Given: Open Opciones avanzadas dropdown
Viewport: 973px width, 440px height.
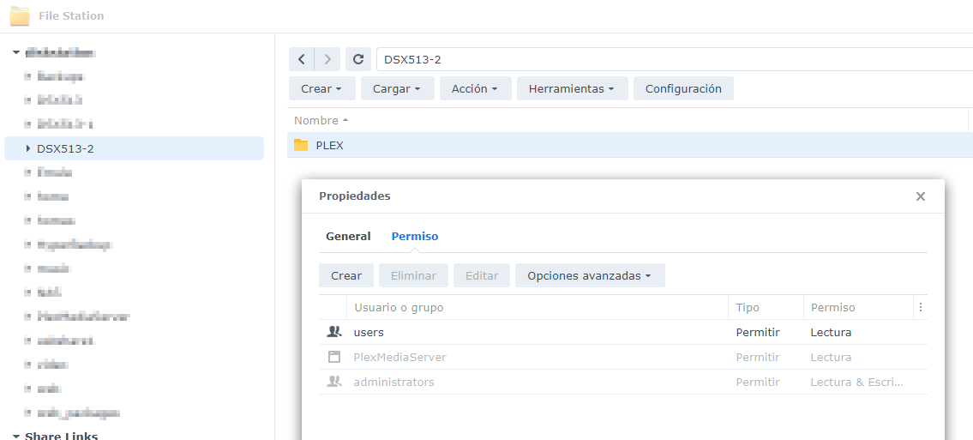Looking at the screenshot, I should point(590,275).
